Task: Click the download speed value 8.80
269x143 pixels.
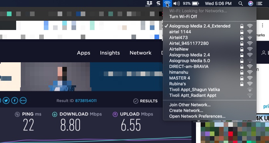Action: point(70,125)
